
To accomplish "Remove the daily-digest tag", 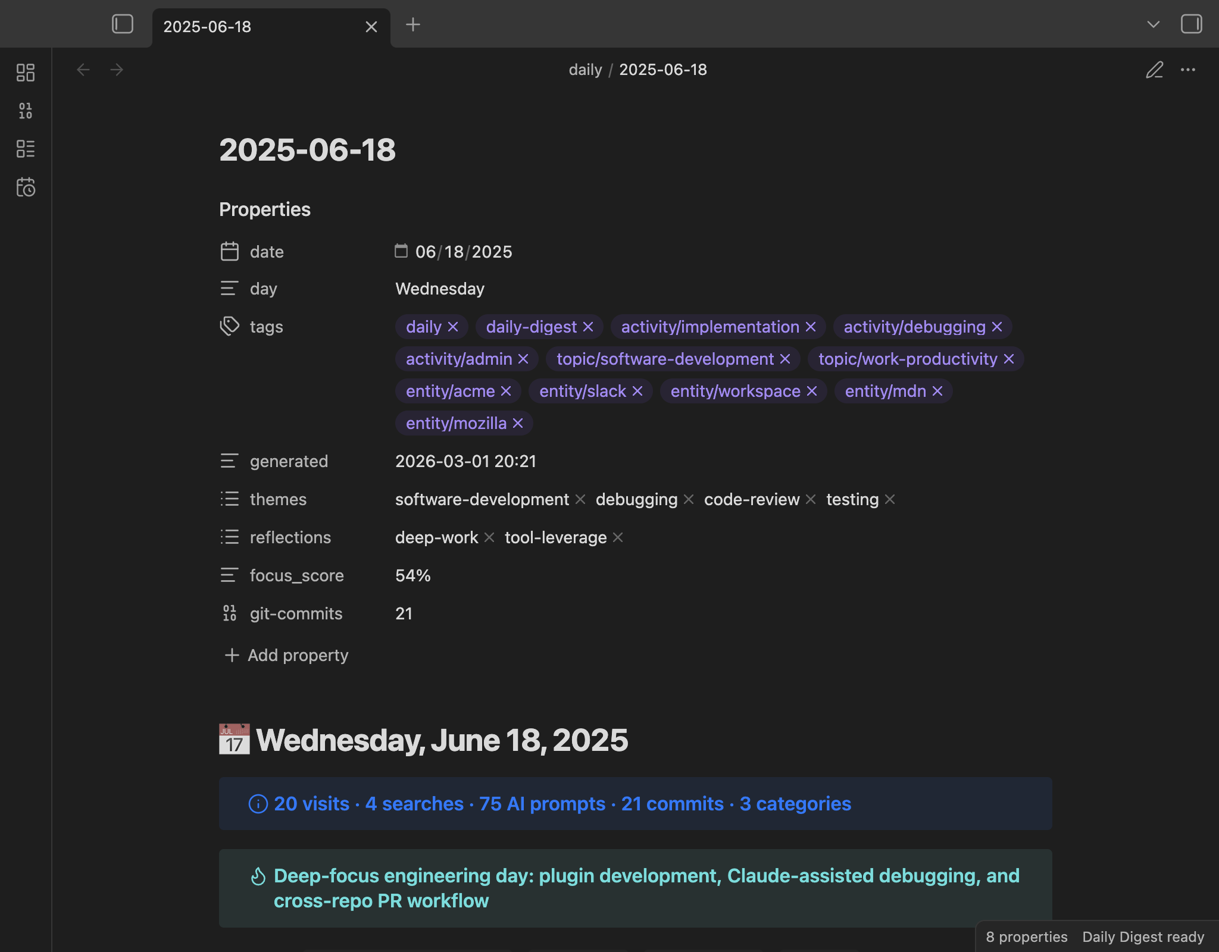I will (589, 327).
